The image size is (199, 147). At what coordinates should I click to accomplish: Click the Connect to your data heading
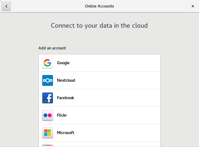(99, 26)
